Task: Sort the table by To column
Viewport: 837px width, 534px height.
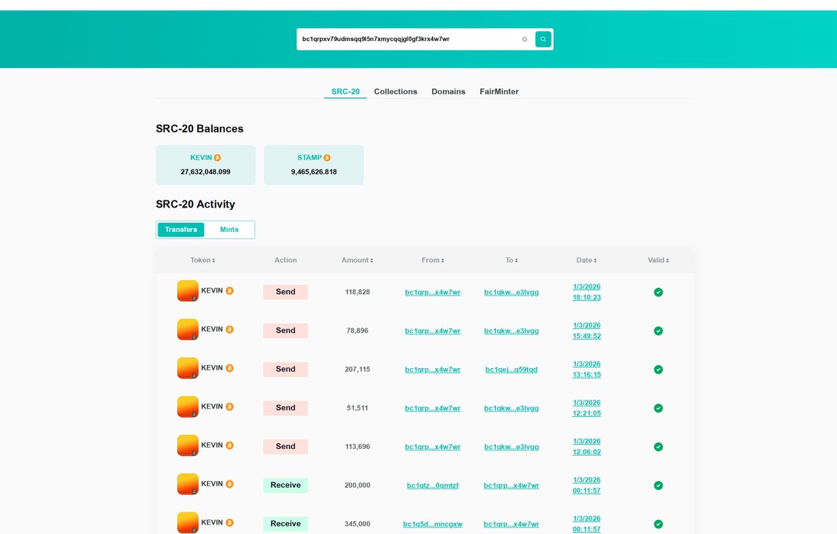Action: click(511, 260)
